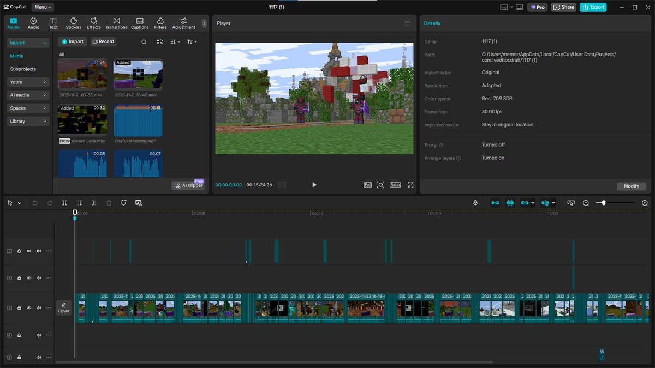This screenshot has width=655, height=368.
Task: Toggle clip linkage
Action: (525, 203)
